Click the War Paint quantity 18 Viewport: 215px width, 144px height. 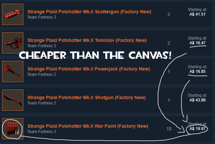(169, 129)
